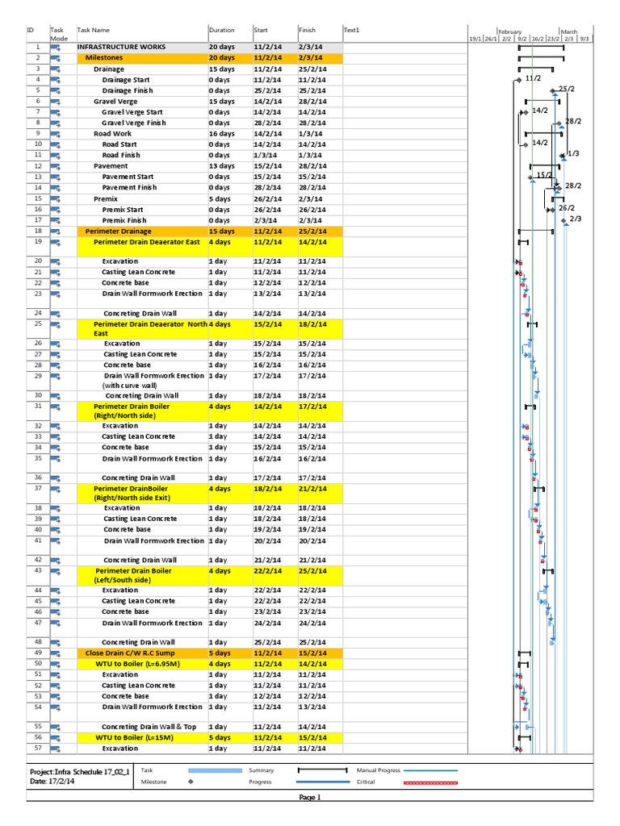Click the task mode icon for INFRASTRUCTURE WORKS

pyautogui.click(x=56, y=48)
